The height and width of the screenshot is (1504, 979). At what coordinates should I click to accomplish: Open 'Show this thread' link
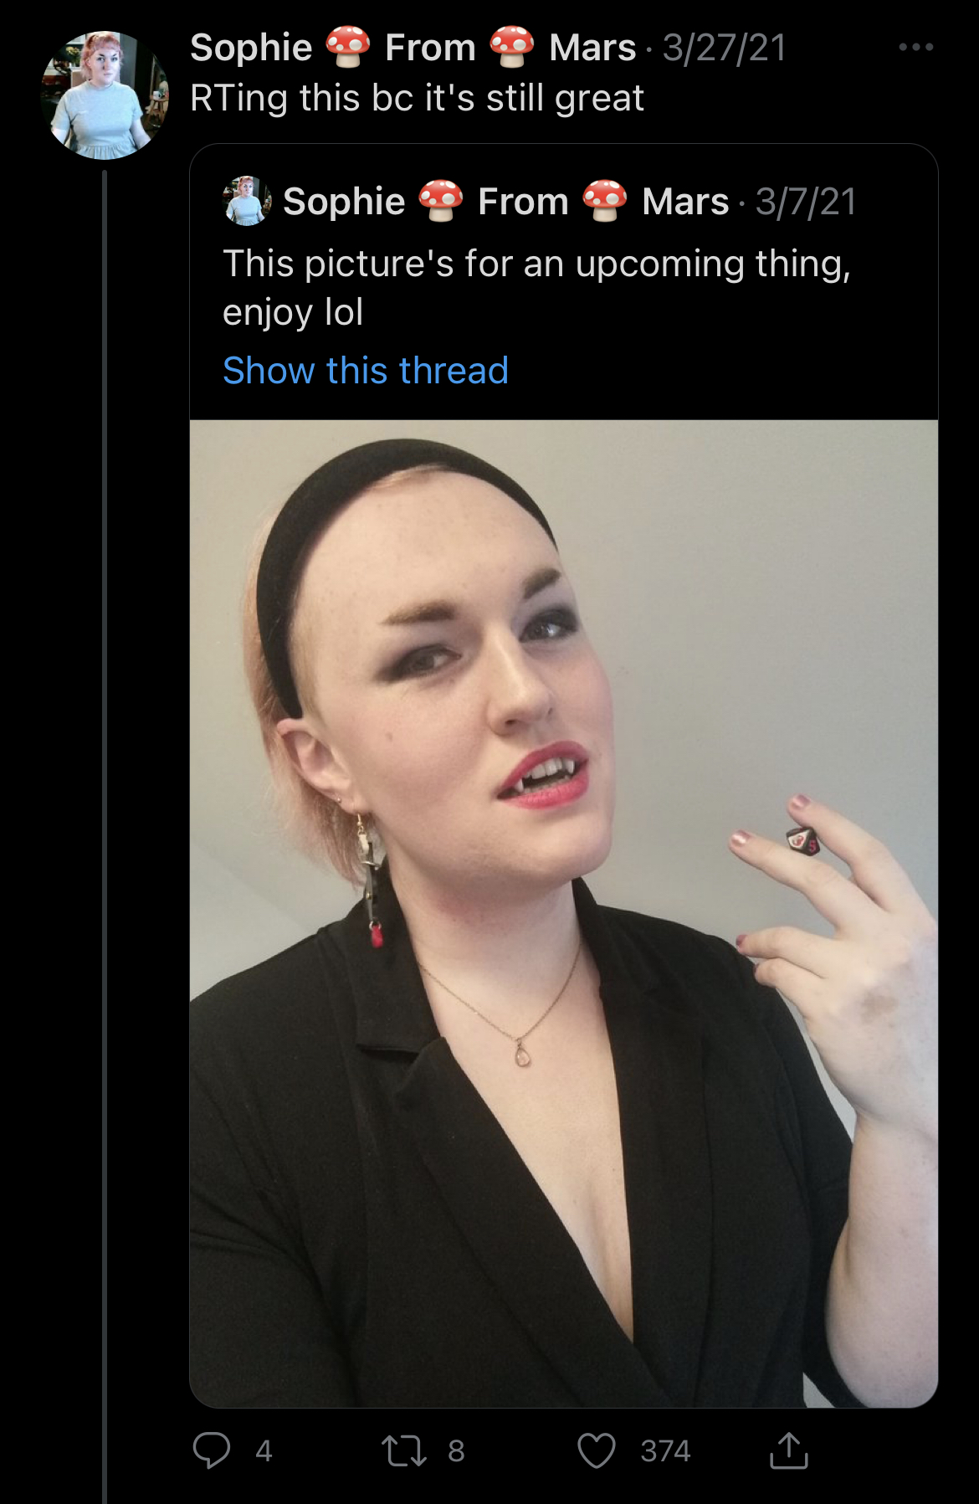pyautogui.click(x=366, y=370)
